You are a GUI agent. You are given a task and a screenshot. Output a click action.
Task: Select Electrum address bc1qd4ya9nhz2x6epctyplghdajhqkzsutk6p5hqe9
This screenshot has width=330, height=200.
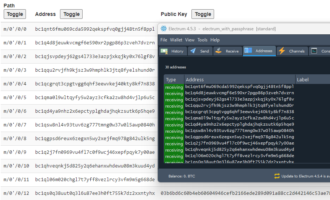click(x=240, y=124)
